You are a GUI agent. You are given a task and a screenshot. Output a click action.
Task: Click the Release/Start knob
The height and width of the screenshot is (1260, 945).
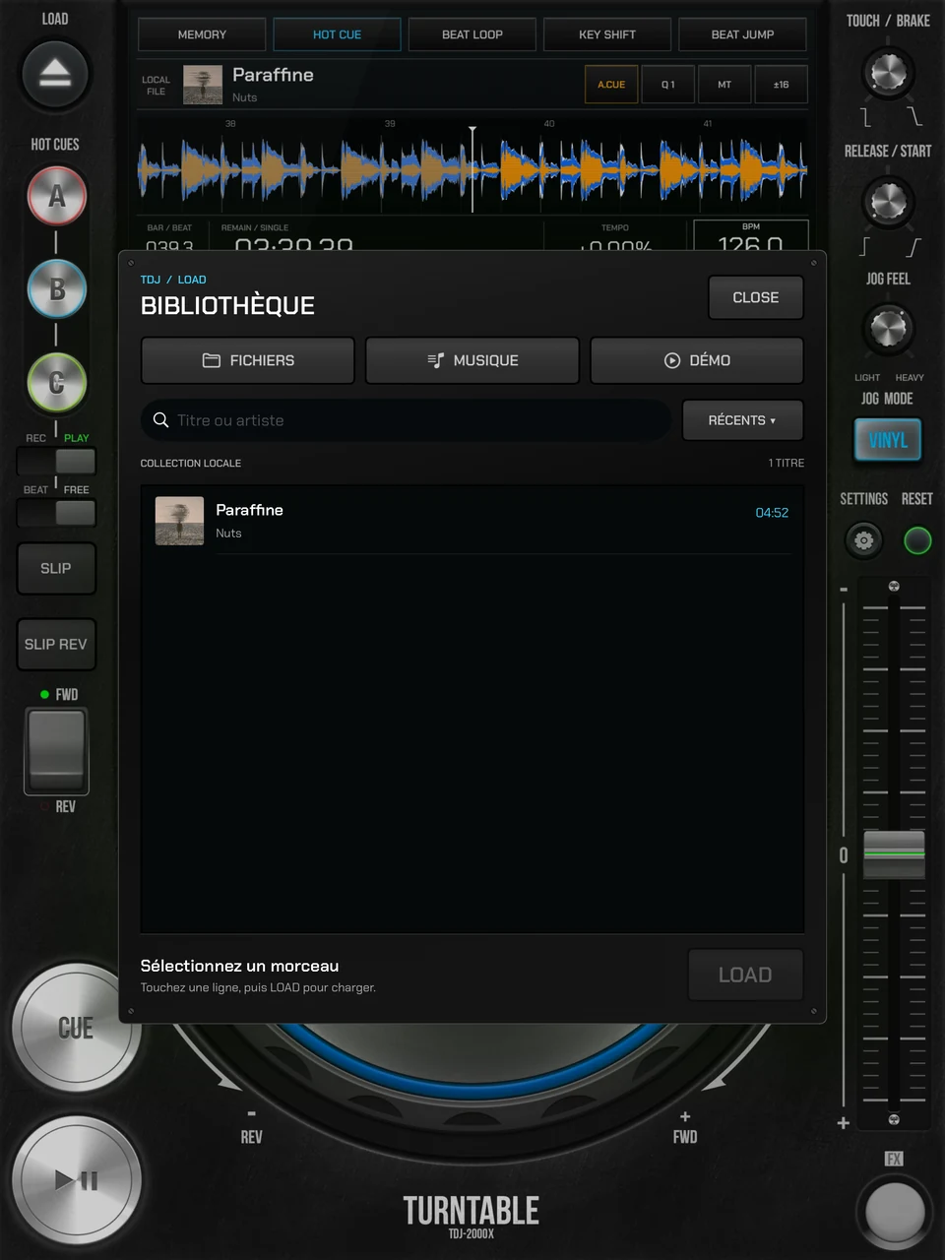tap(888, 202)
